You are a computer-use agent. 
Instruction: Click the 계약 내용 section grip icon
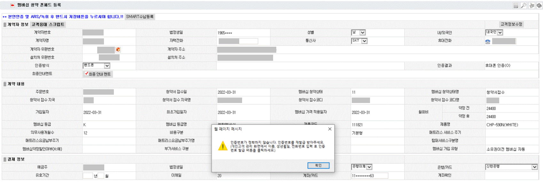point(5,84)
